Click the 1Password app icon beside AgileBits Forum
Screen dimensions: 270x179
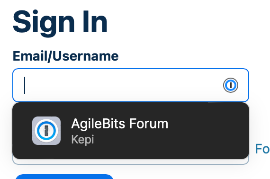46,131
